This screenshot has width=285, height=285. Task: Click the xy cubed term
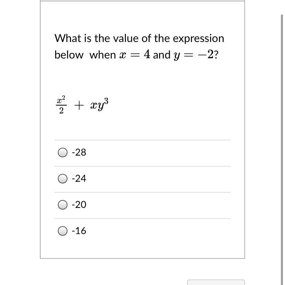click(x=99, y=105)
